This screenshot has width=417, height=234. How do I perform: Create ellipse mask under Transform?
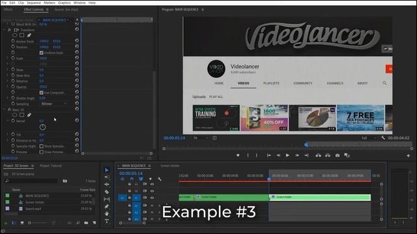click(x=14, y=35)
